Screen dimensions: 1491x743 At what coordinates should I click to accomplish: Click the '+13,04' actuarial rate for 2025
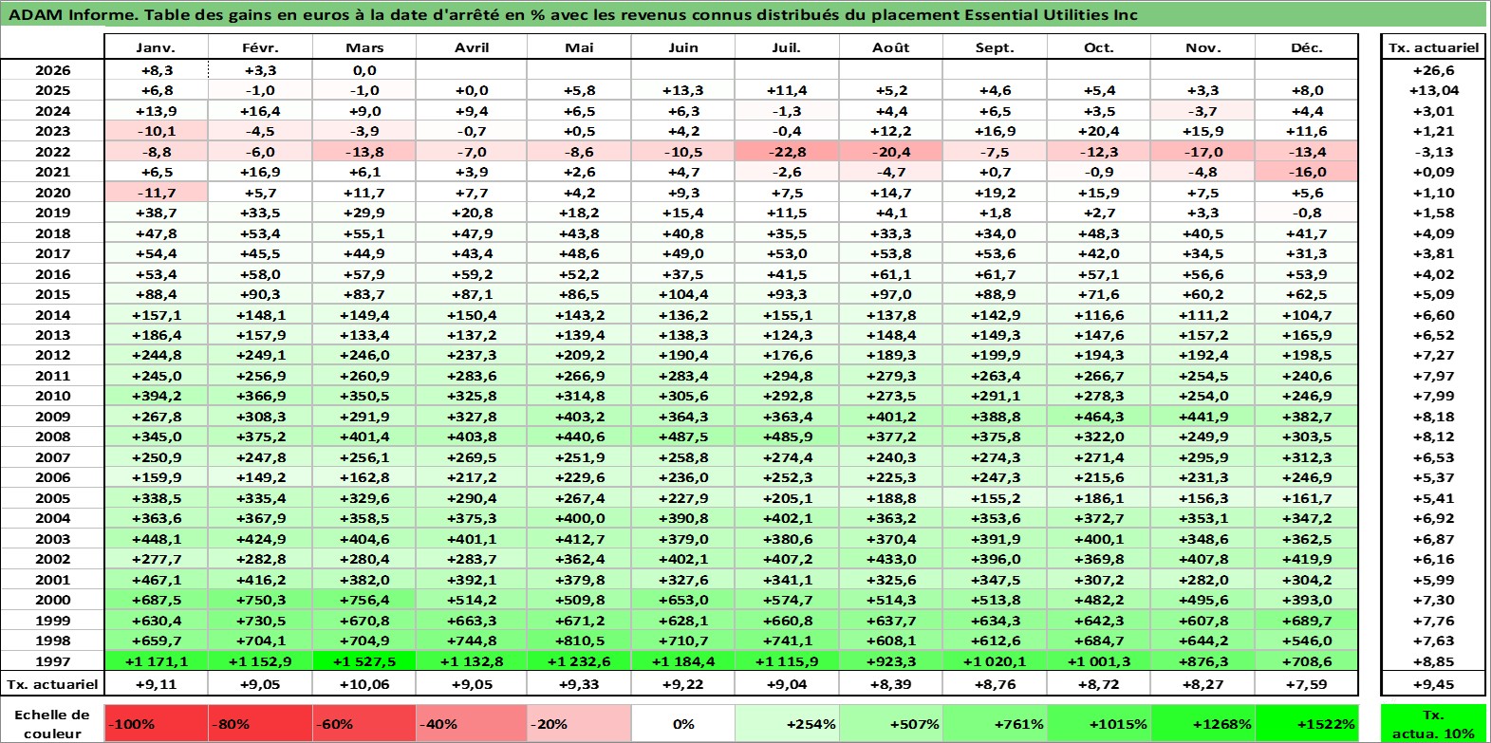tap(1433, 90)
